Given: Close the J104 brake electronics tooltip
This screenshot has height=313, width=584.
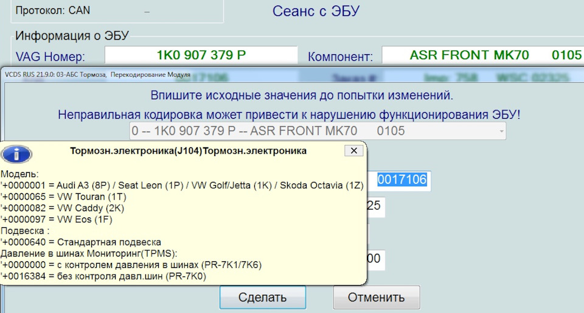Looking at the screenshot, I should (x=354, y=150).
